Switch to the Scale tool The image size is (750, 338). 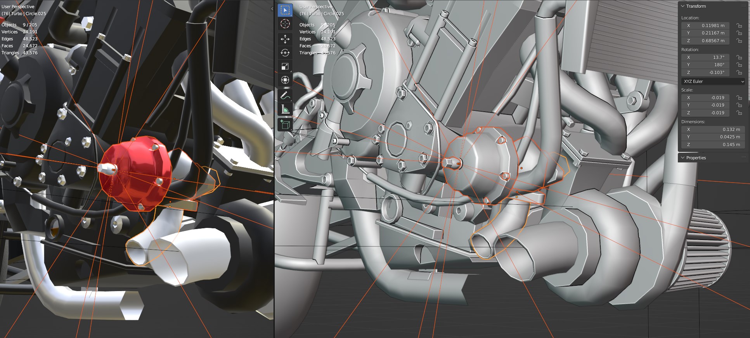(285, 66)
